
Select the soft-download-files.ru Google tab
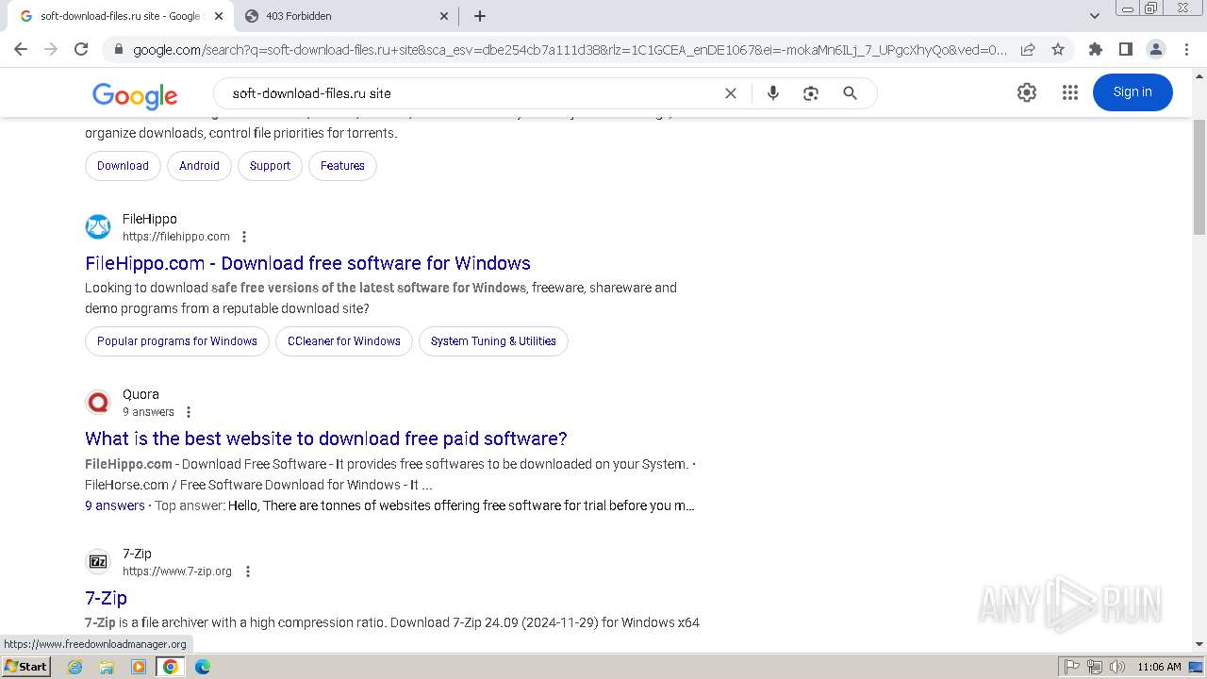[x=120, y=16]
